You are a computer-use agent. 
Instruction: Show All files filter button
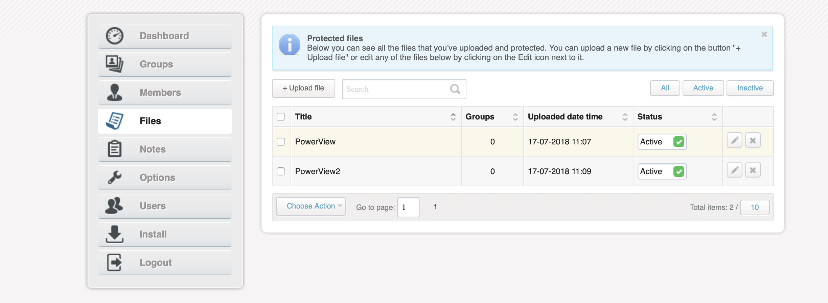click(665, 88)
